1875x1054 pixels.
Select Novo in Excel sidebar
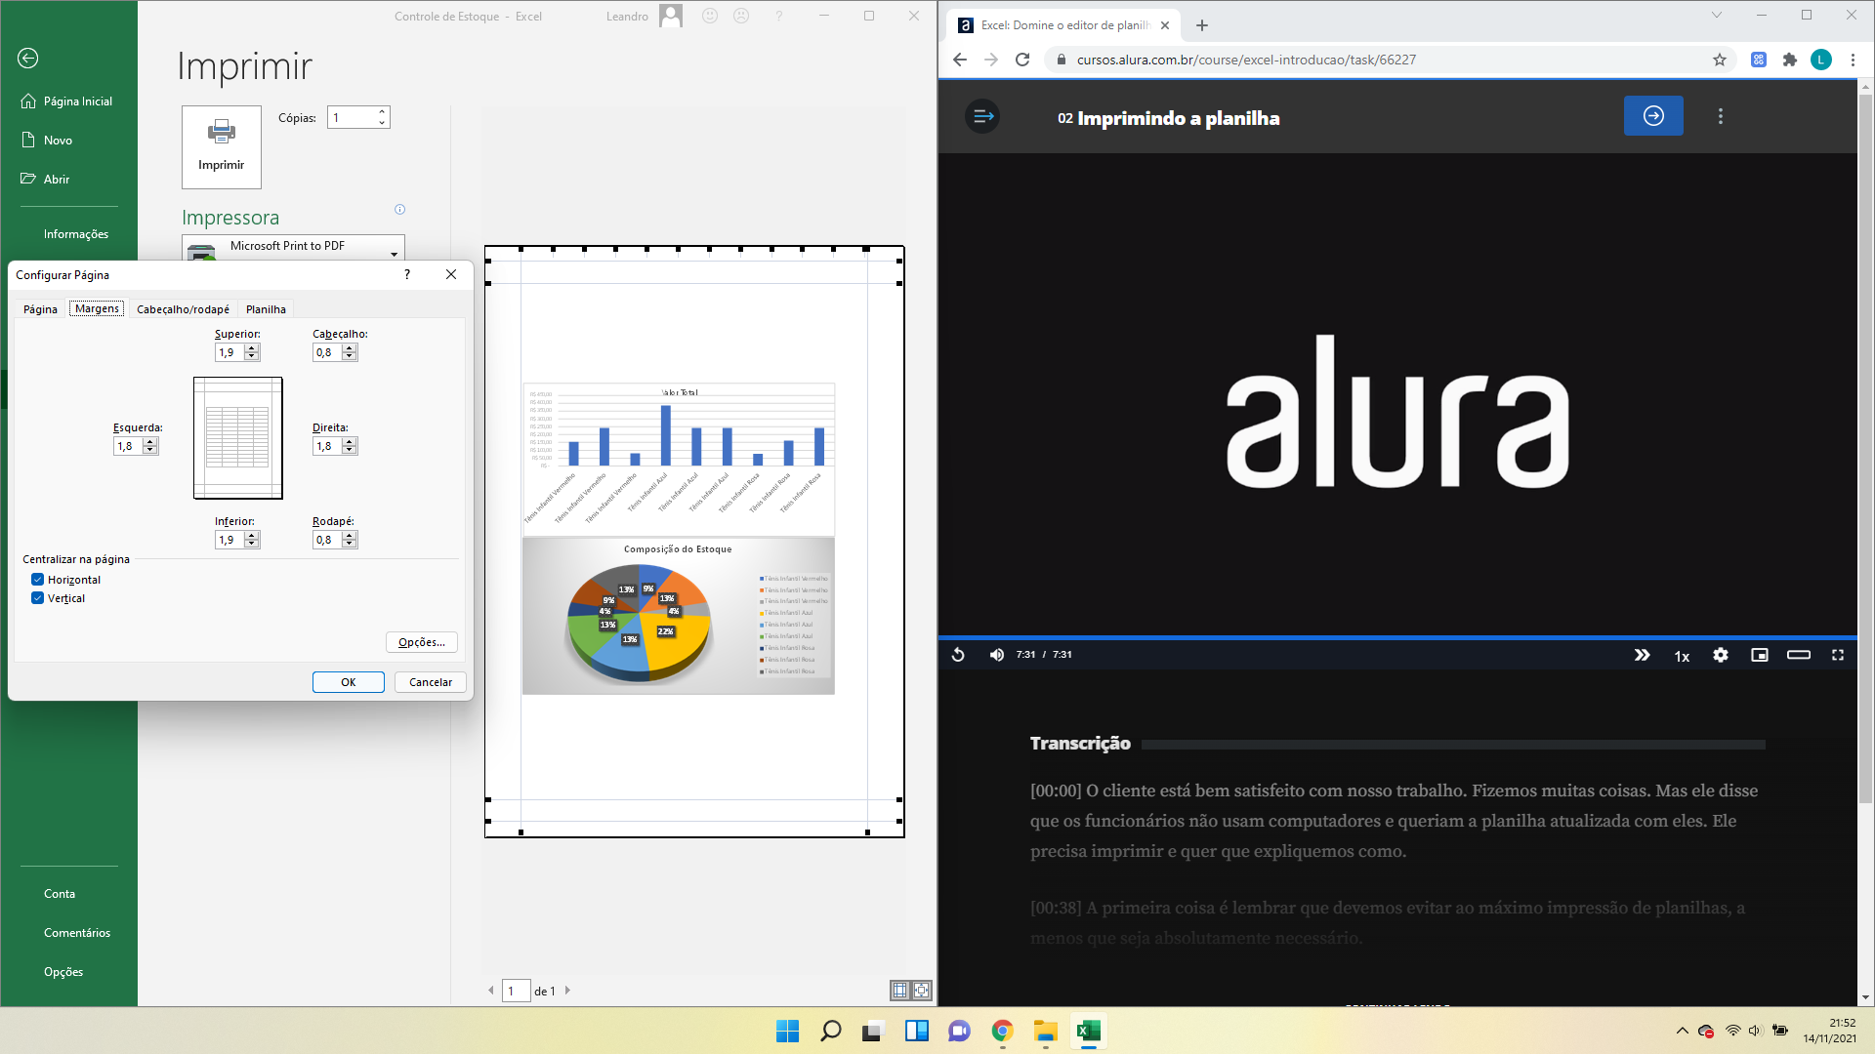[49, 141]
